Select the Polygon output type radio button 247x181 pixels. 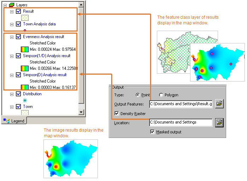click(161, 95)
